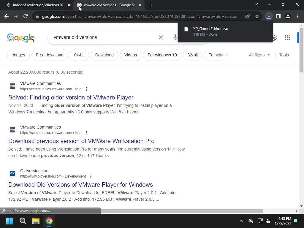304x228 pixels.
Task: Click the horizontal scrollbar at page bottom
Action: click(x=182, y=211)
